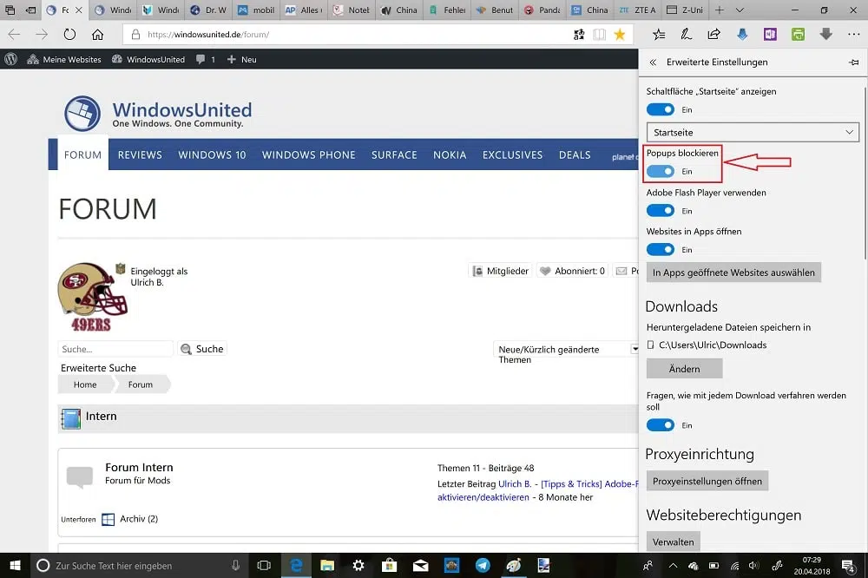This screenshot has width=868, height=578.
Task: Click the forum 'Suche...' input field
Action: point(115,349)
